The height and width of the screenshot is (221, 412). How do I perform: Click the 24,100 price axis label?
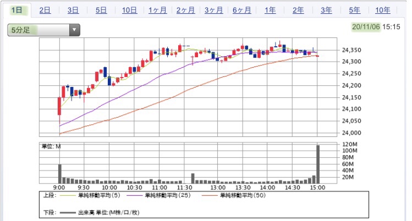(351, 109)
